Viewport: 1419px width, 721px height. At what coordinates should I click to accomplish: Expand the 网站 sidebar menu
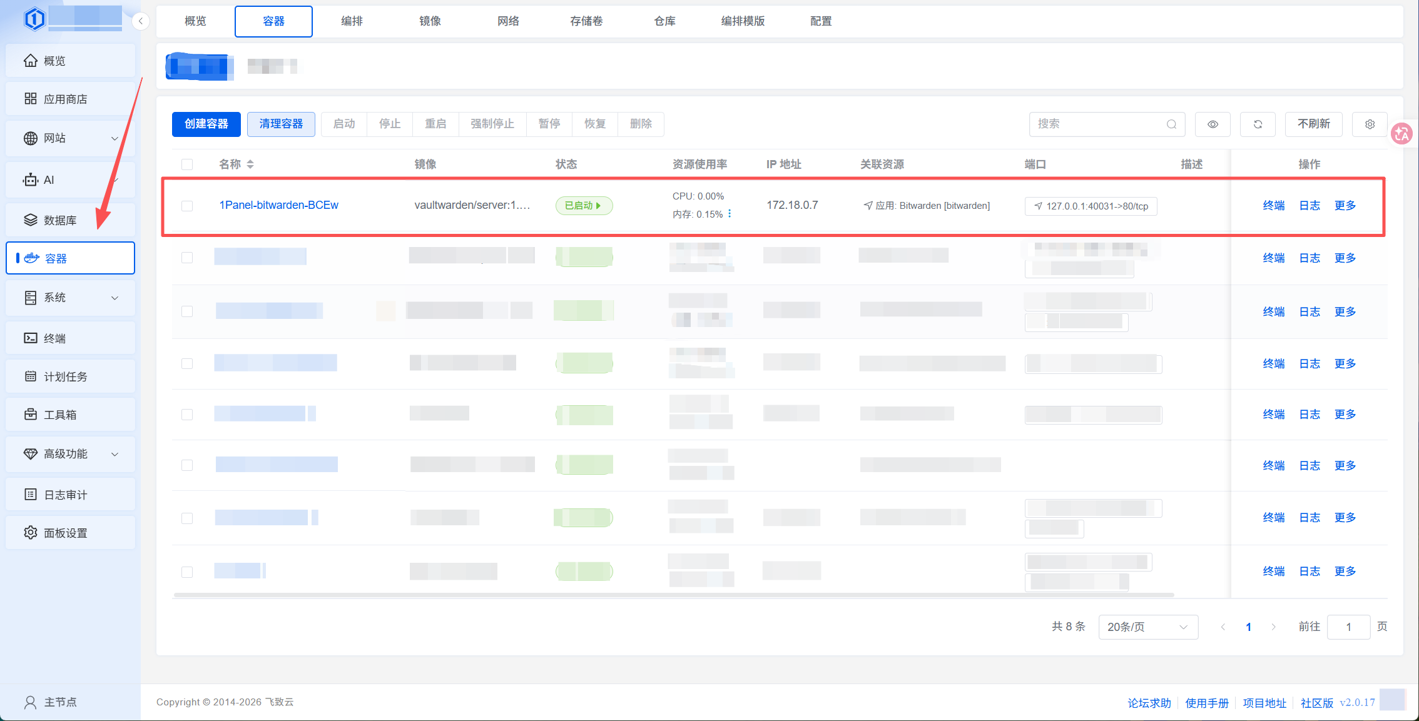pyautogui.click(x=70, y=138)
